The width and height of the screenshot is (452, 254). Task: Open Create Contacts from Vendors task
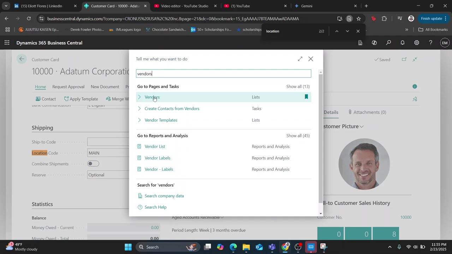pos(172,109)
